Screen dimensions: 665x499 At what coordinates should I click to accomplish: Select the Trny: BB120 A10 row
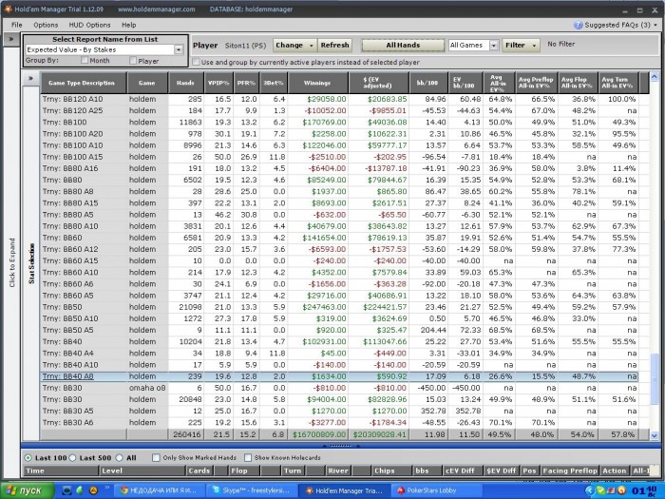(339, 99)
